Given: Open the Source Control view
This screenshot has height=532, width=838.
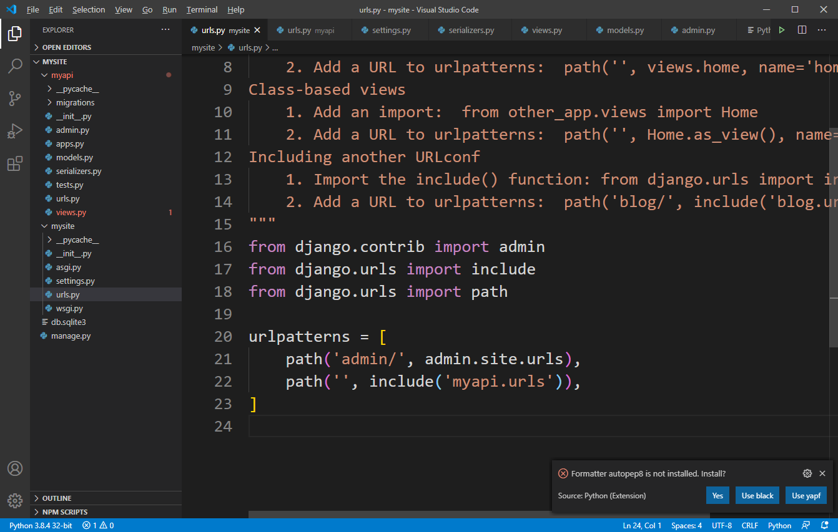Looking at the screenshot, I should pos(15,98).
